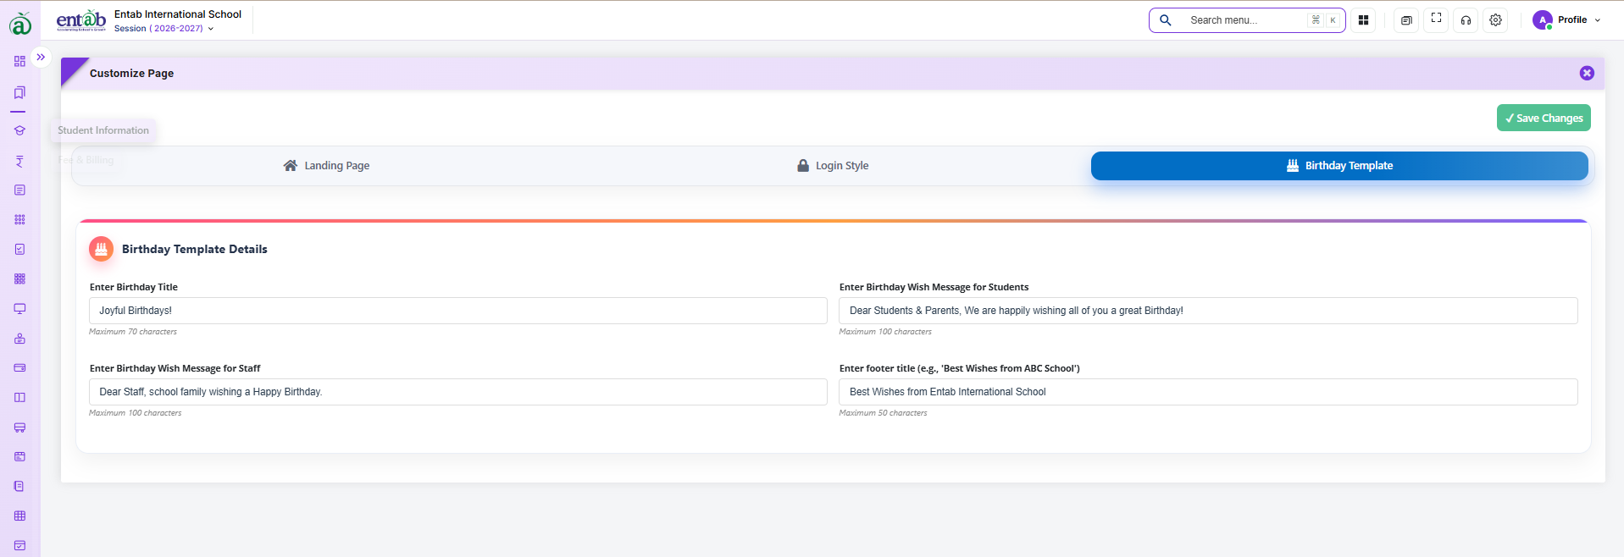Edit the footer title 'Best Wishes from Entab' field
Screen dimensions: 1624x557
pyautogui.click(x=1208, y=392)
